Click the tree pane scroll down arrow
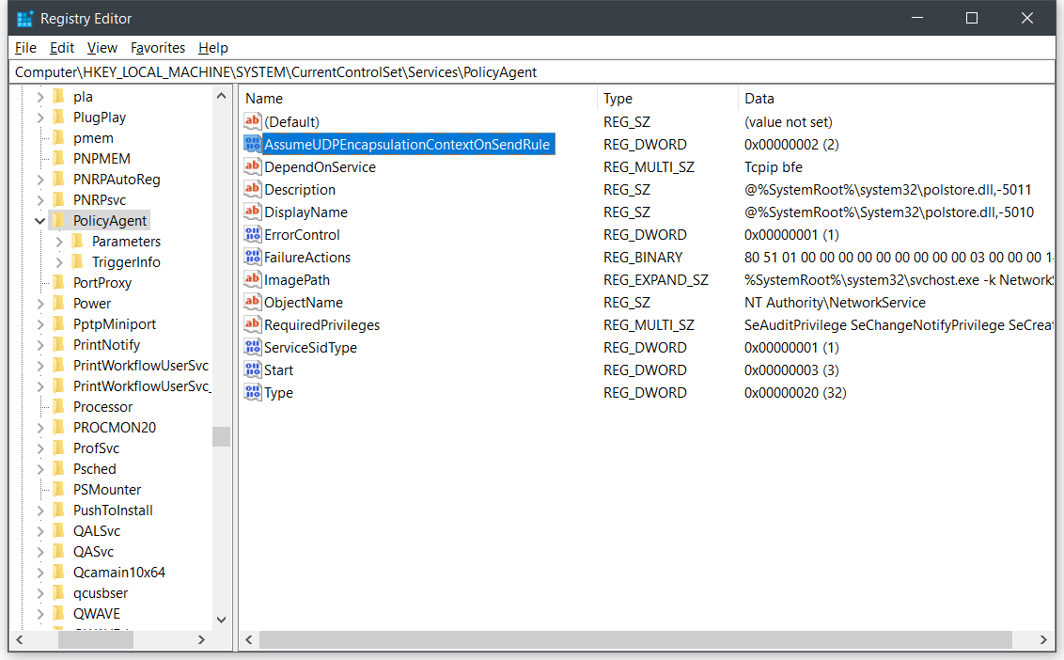1064x660 pixels. point(221,620)
